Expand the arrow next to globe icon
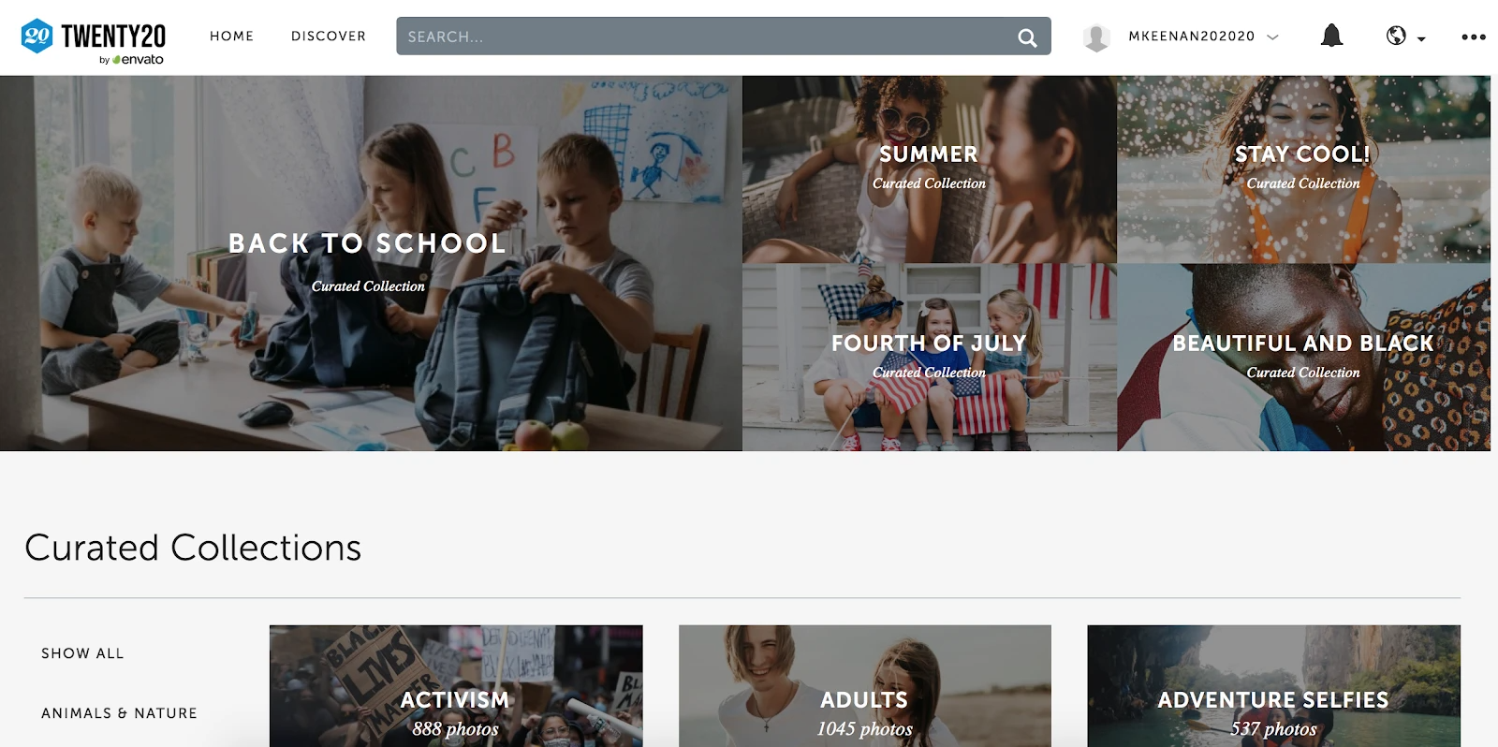Image resolution: width=1498 pixels, height=747 pixels. point(1421,38)
